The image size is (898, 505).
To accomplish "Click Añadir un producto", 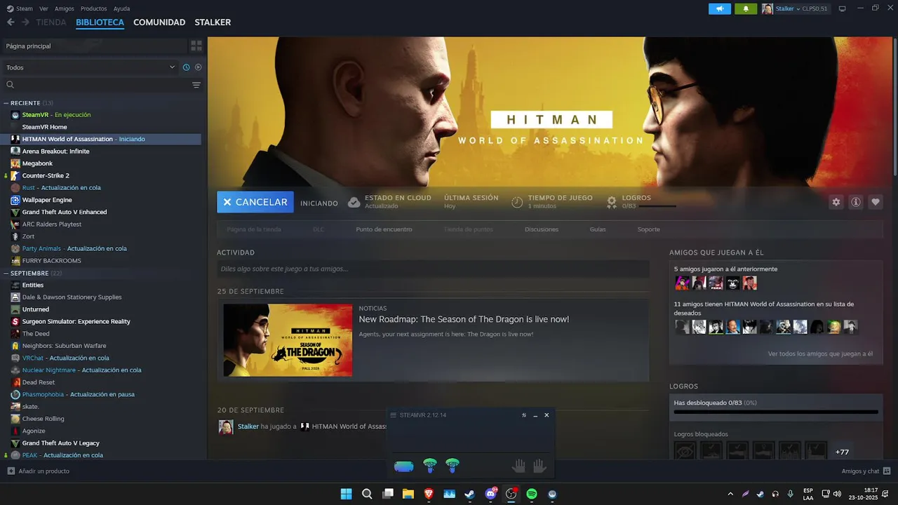I will click(39, 471).
